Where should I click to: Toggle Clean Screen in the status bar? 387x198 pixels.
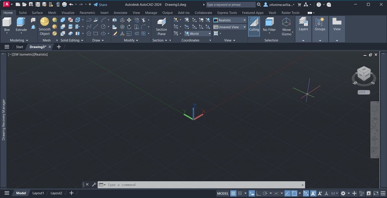[376, 193]
